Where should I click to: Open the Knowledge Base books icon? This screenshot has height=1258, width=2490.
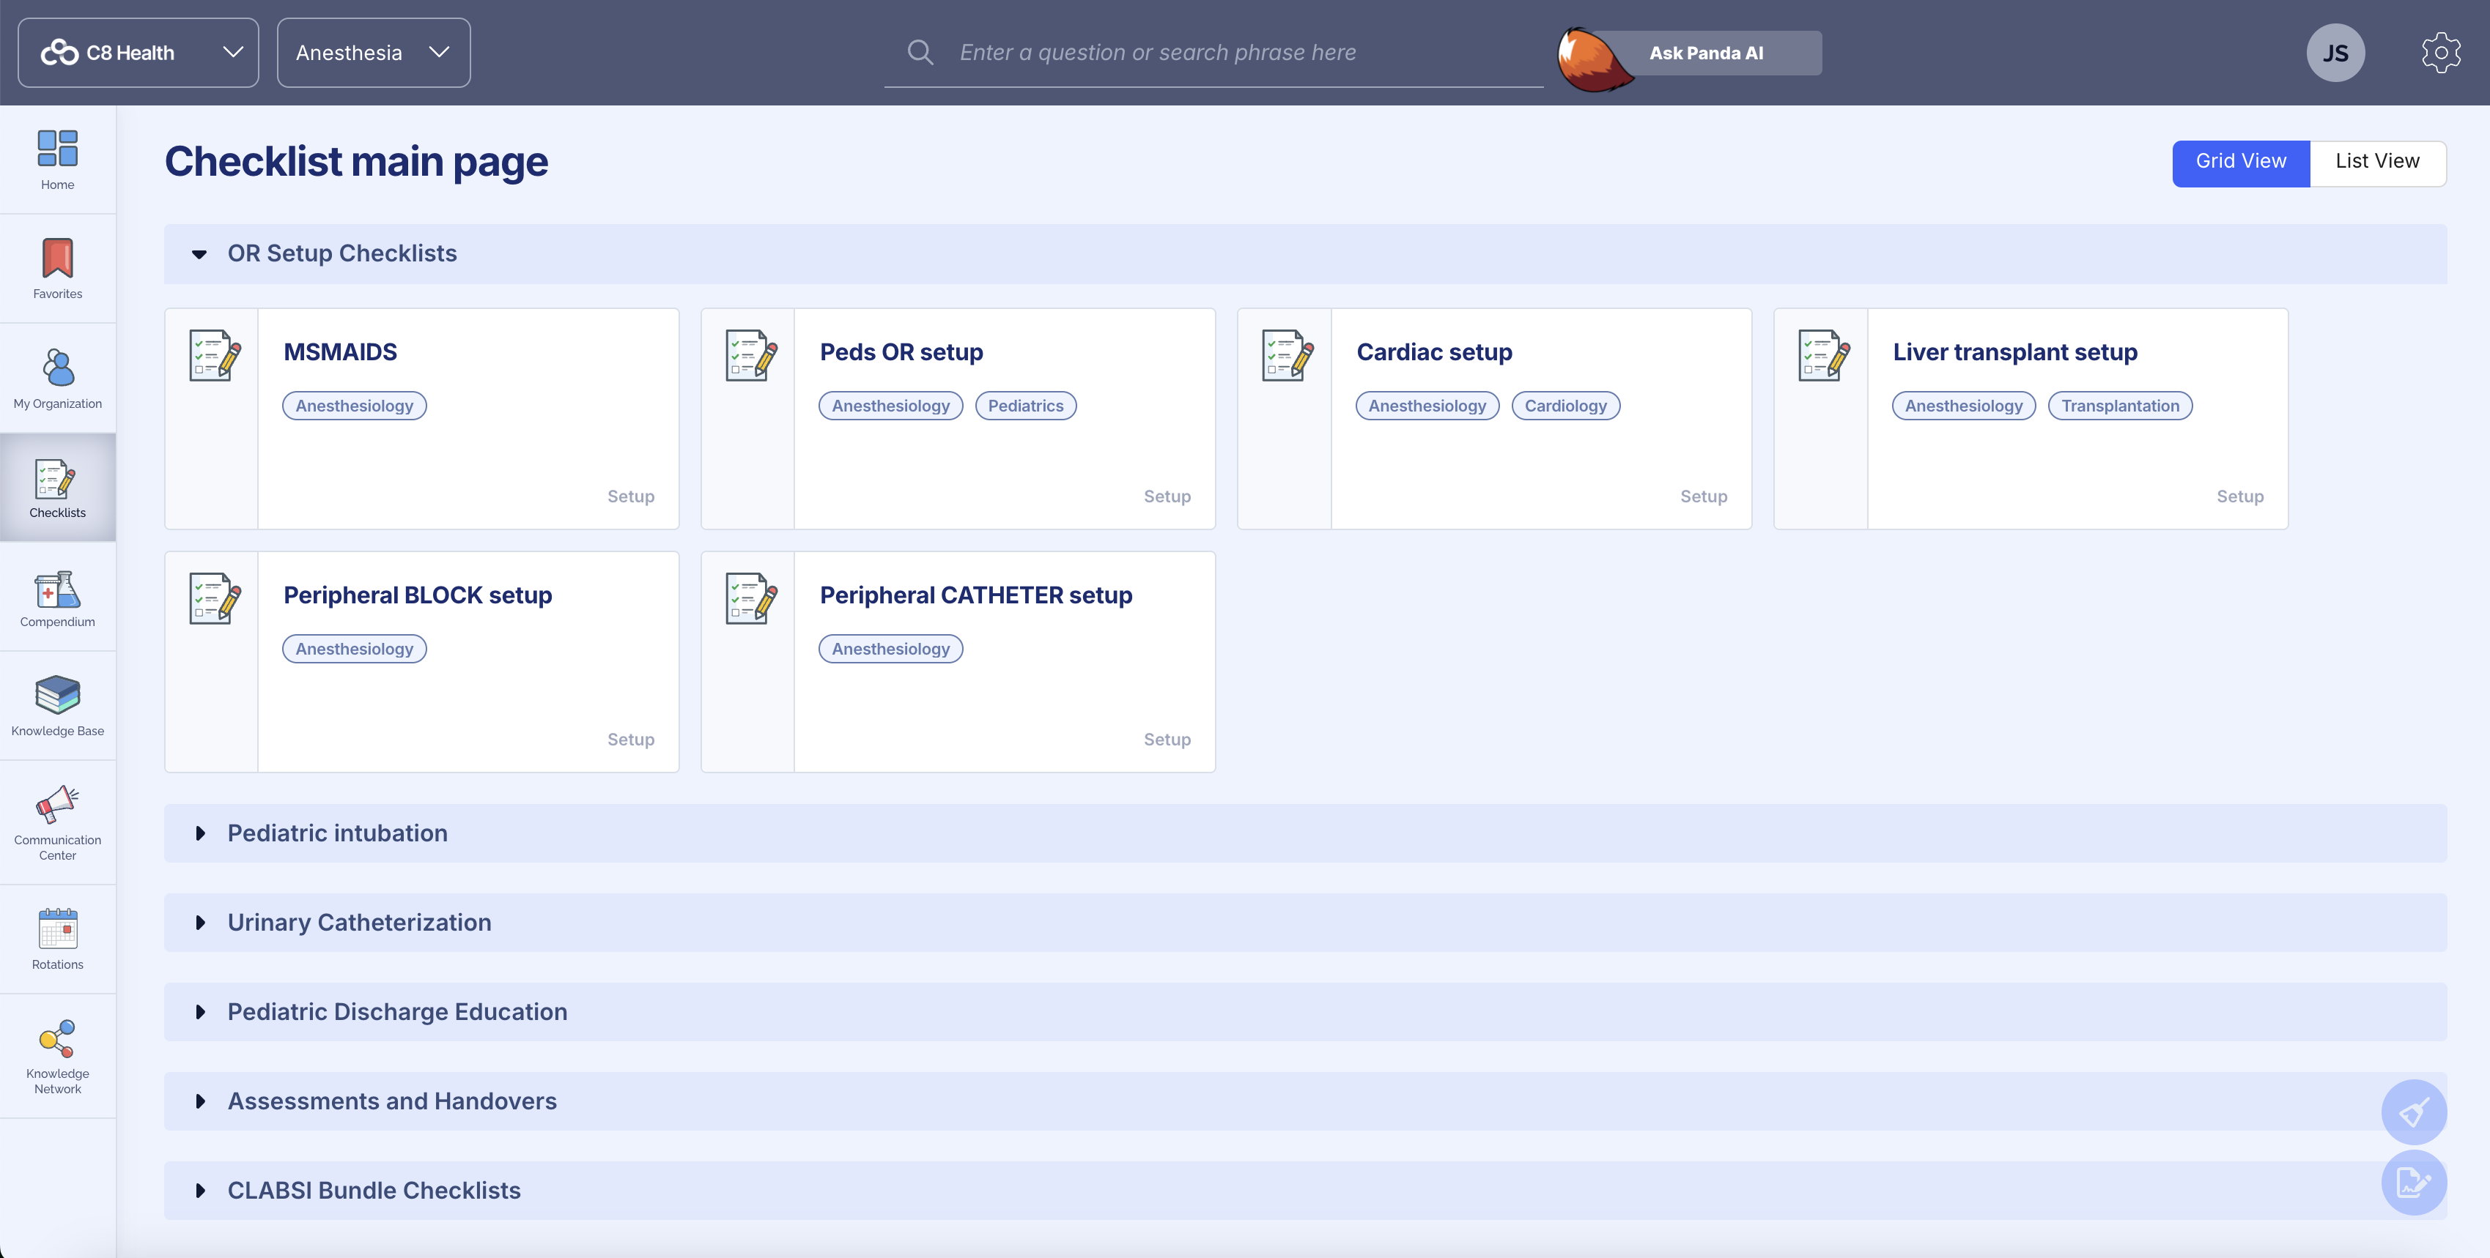(57, 695)
